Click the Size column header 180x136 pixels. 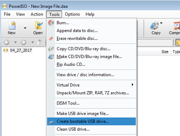click(165, 52)
